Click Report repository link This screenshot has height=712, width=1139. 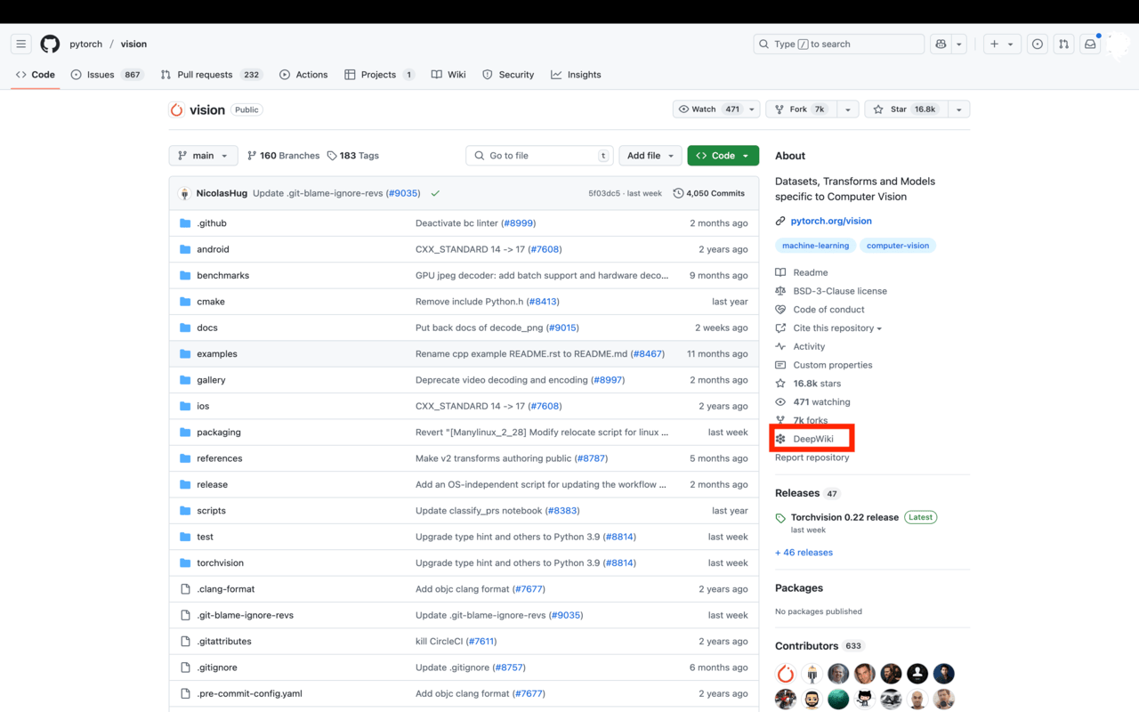pos(812,457)
